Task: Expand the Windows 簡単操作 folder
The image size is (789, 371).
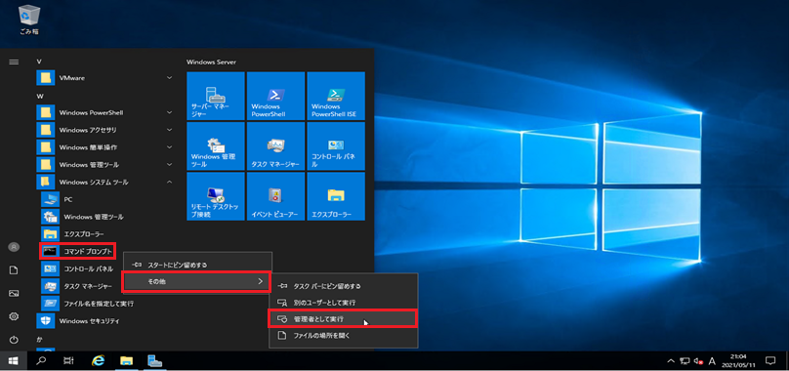Action: click(105, 147)
